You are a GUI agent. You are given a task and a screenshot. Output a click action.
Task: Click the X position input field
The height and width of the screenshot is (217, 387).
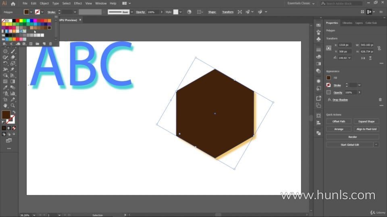[x=345, y=45]
